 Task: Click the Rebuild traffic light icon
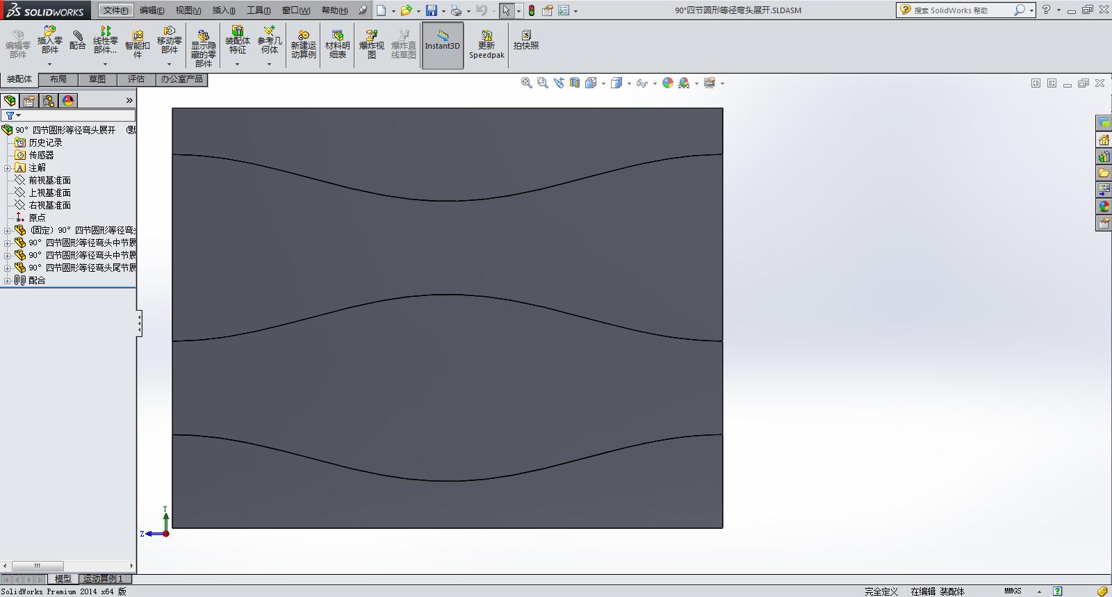[x=532, y=10]
